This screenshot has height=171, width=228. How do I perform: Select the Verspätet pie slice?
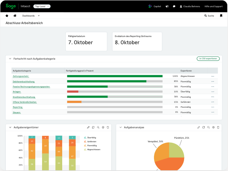point(162,152)
